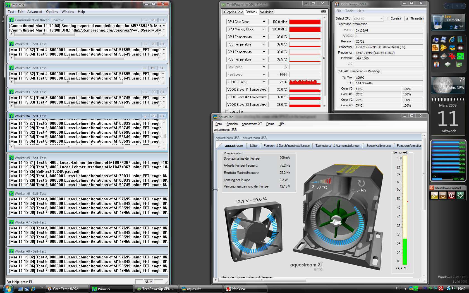
Task: Expand the Quick Launch overflow chevron
Action: coord(42,287)
